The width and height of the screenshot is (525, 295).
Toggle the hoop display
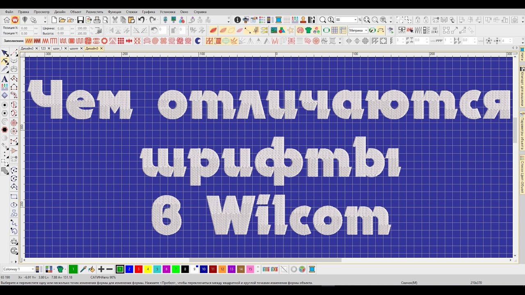point(326,30)
